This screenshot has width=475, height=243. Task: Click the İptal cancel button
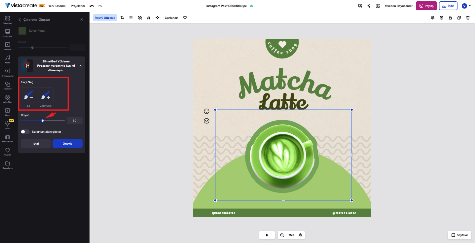(36, 144)
